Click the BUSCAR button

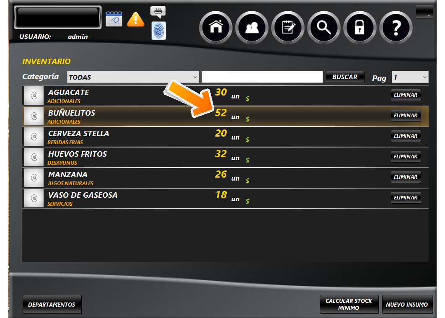coord(345,77)
